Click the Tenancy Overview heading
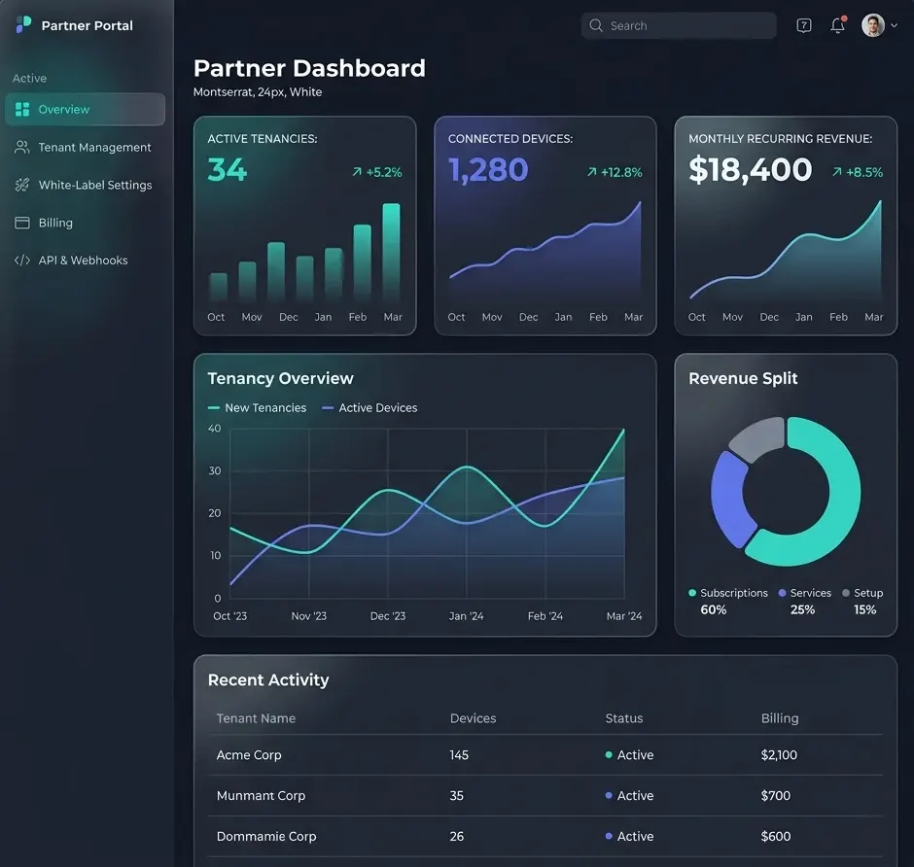The width and height of the screenshot is (914, 867). click(x=280, y=378)
